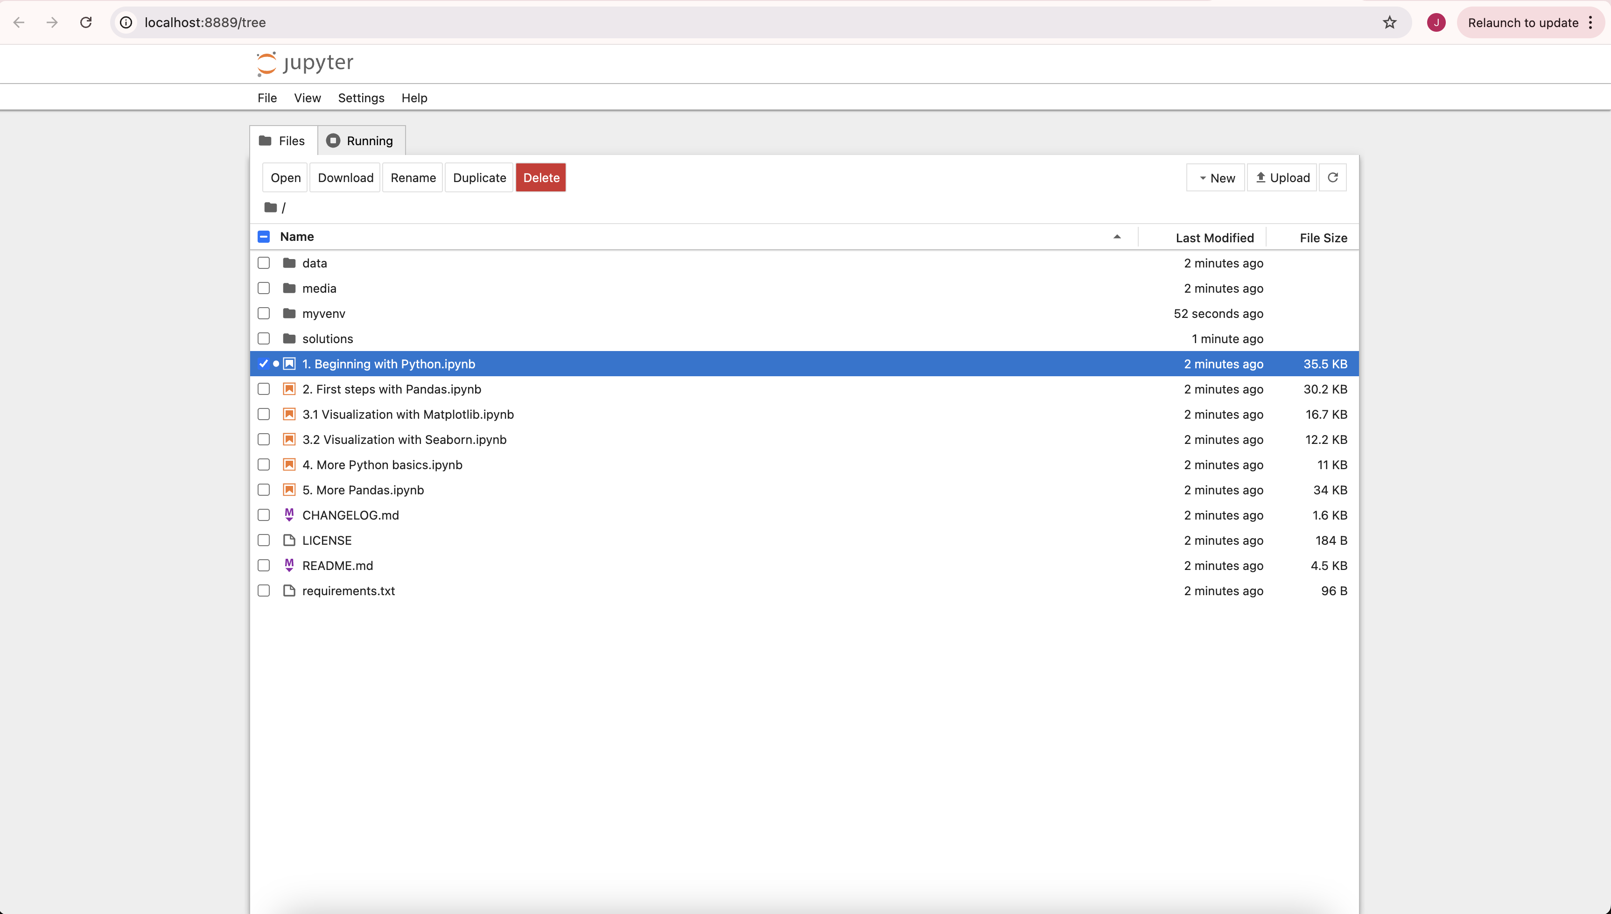The width and height of the screenshot is (1611, 914).
Task: Open Chrome three-dot menu
Action: pos(1590,22)
